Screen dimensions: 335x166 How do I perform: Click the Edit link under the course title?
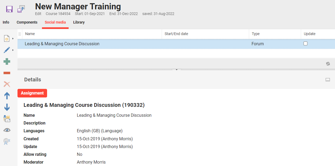38,13
